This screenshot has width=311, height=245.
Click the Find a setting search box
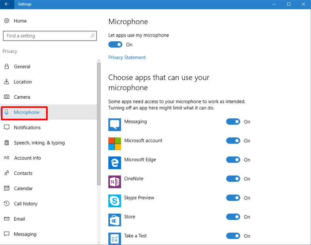point(46,36)
